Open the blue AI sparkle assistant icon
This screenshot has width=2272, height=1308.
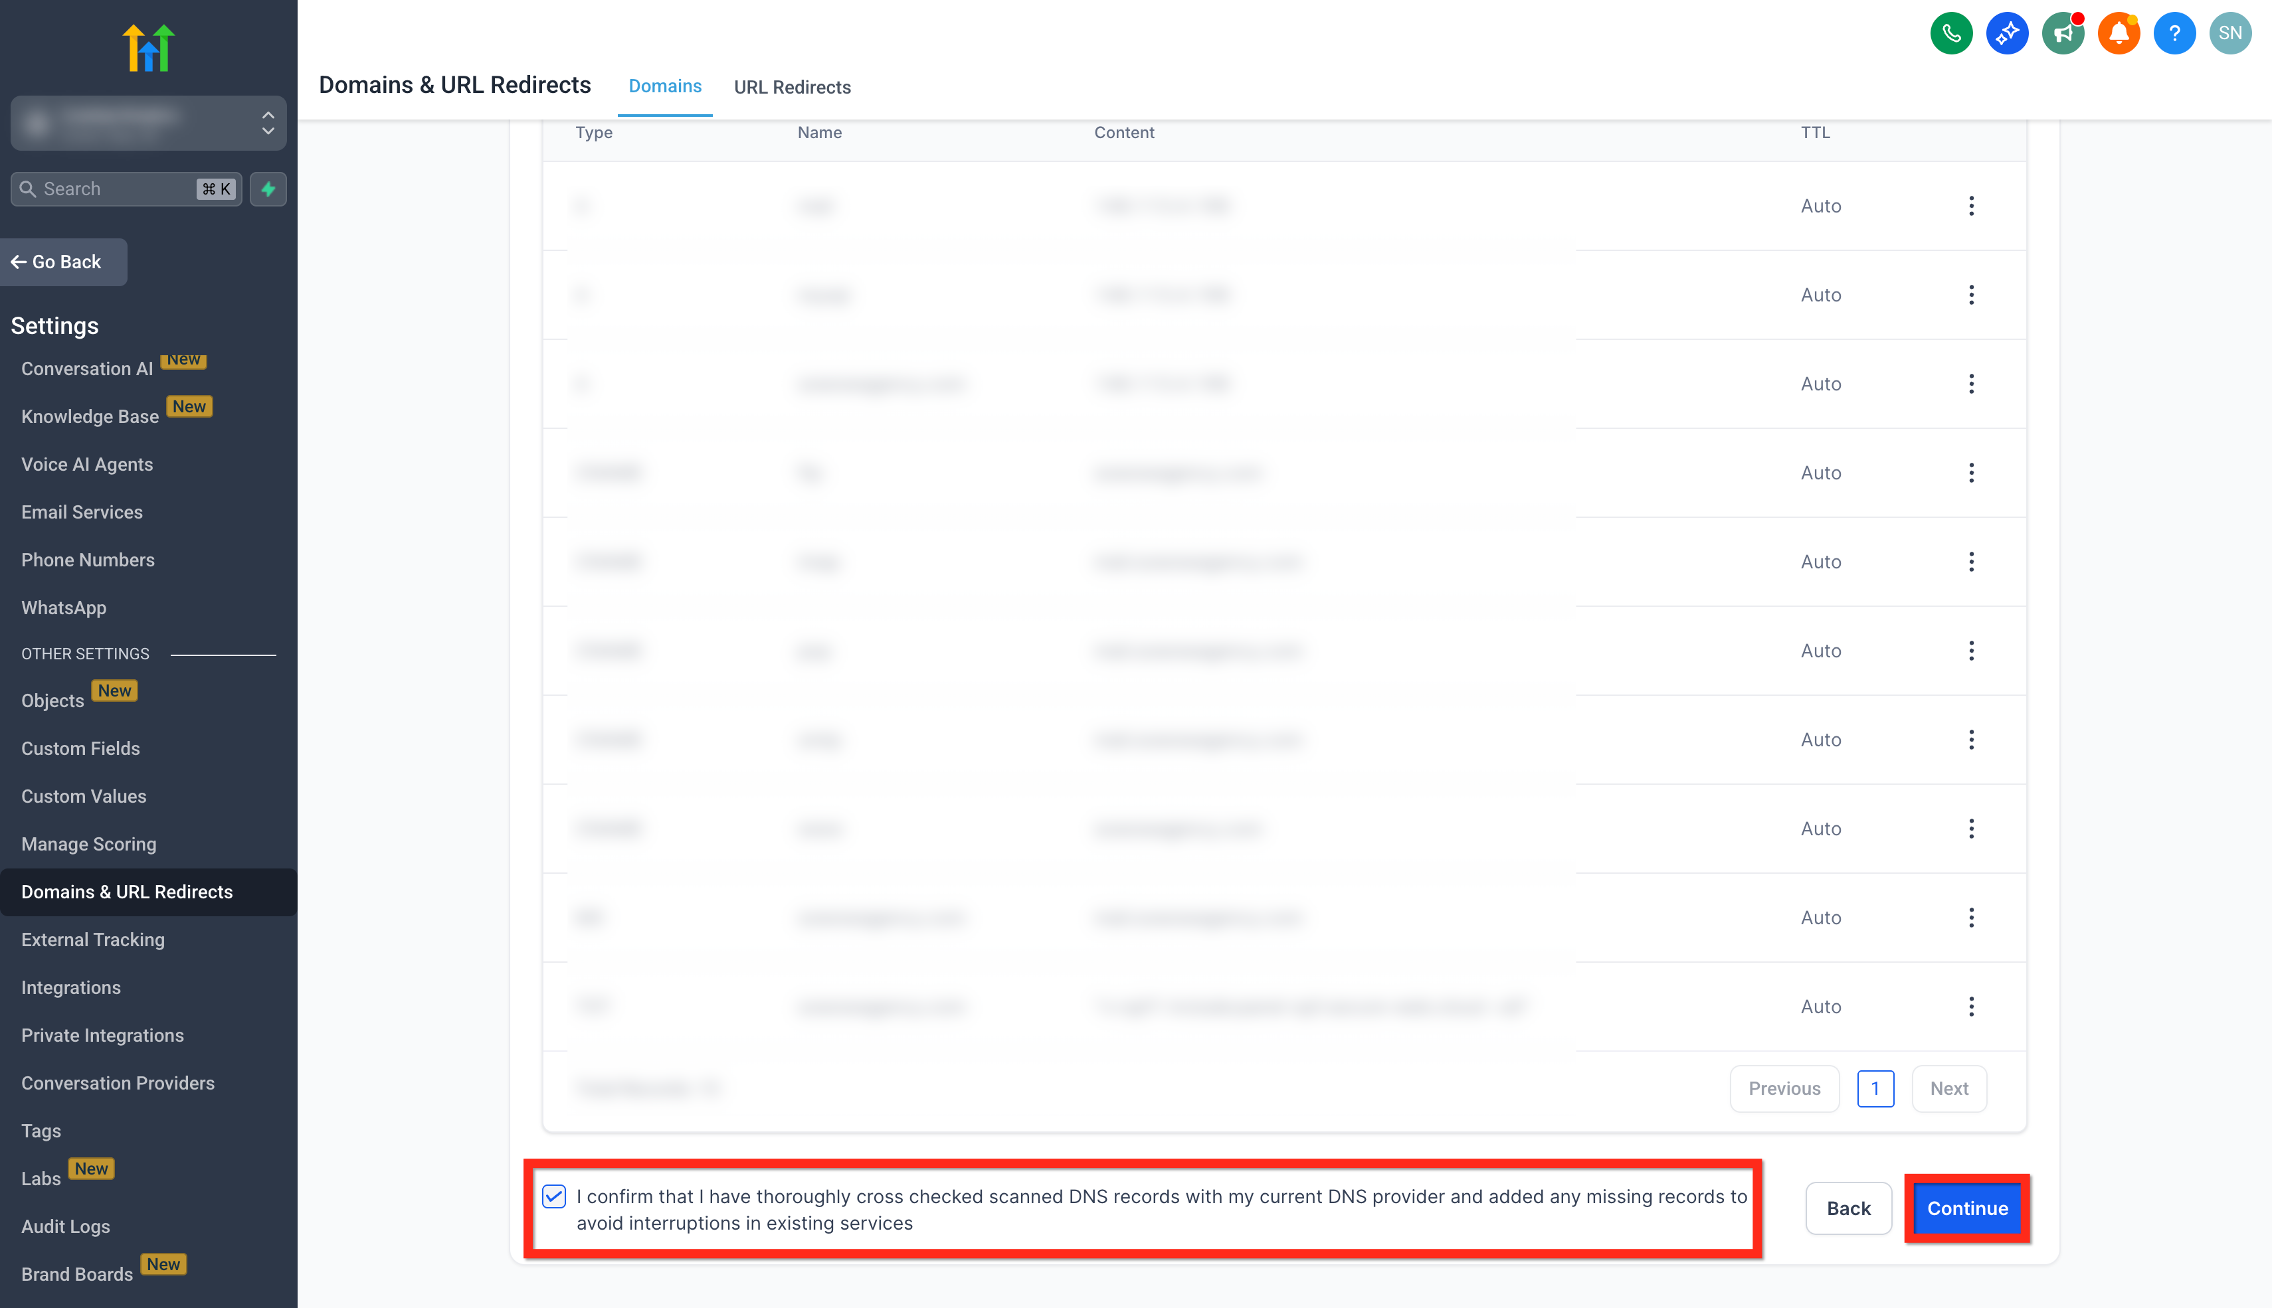[2007, 33]
